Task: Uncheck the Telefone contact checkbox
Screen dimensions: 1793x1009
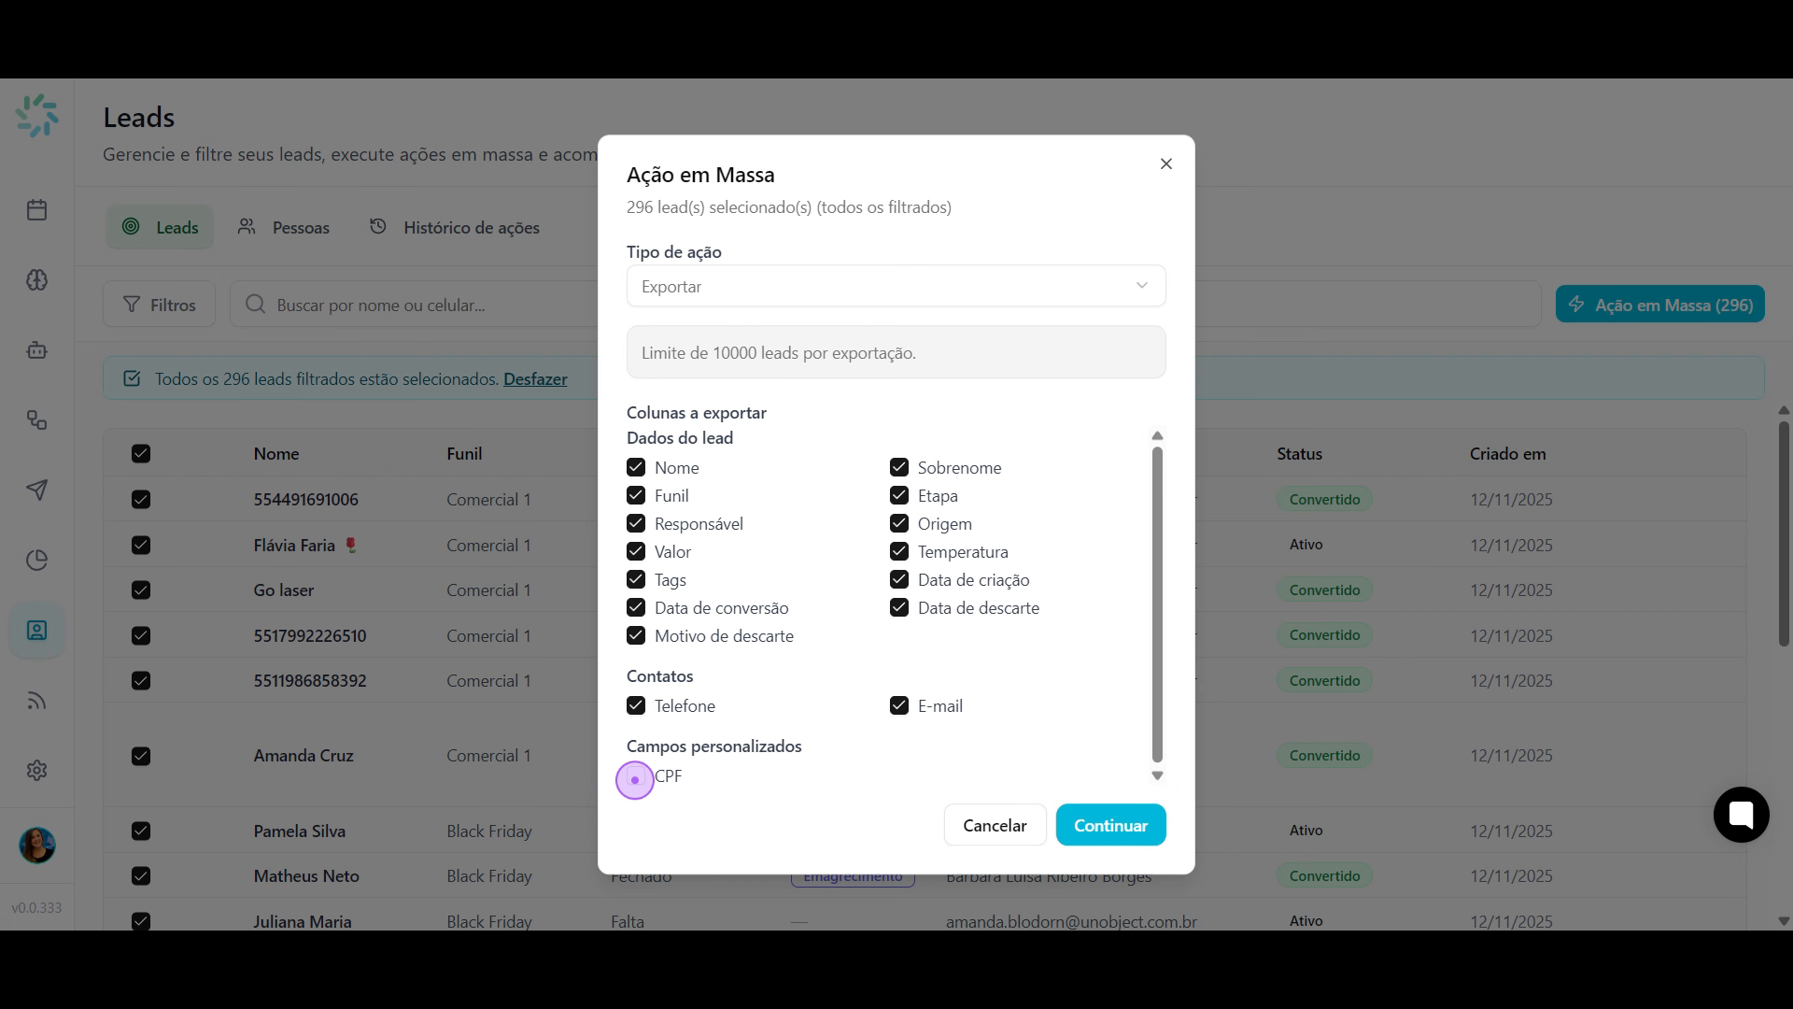Action: [636, 705]
